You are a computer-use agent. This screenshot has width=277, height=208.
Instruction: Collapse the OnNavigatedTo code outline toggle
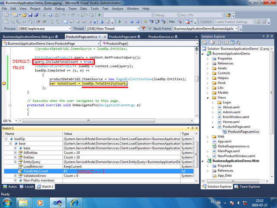[x=10, y=105]
